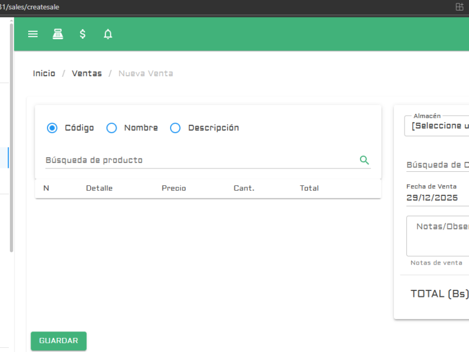The height and width of the screenshot is (352, 469).
Task: Open the notifications bell icon
Action: point(108,33)
